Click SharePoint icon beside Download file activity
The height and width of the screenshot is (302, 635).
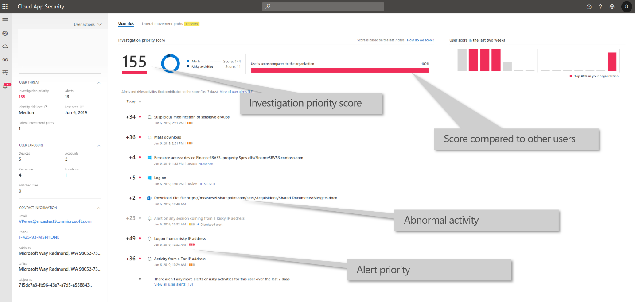(149, 198)
